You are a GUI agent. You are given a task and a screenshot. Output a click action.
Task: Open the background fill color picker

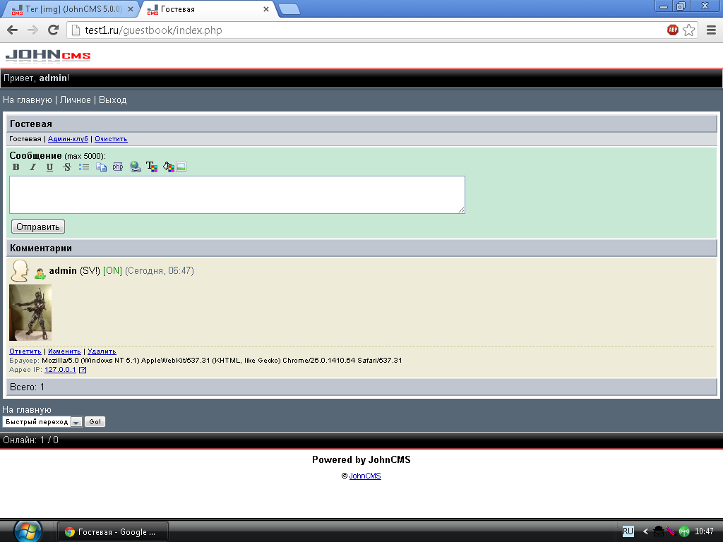(x=168, y=167)
